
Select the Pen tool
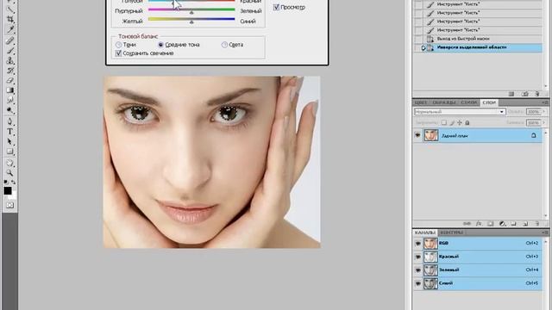9,121
